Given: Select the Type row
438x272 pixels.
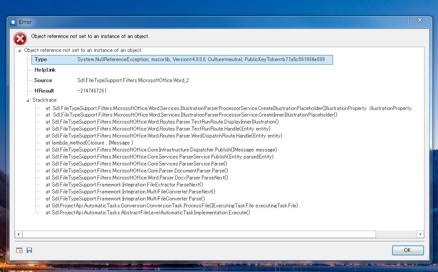Looking at the screenshot, I should coord(182,59).
